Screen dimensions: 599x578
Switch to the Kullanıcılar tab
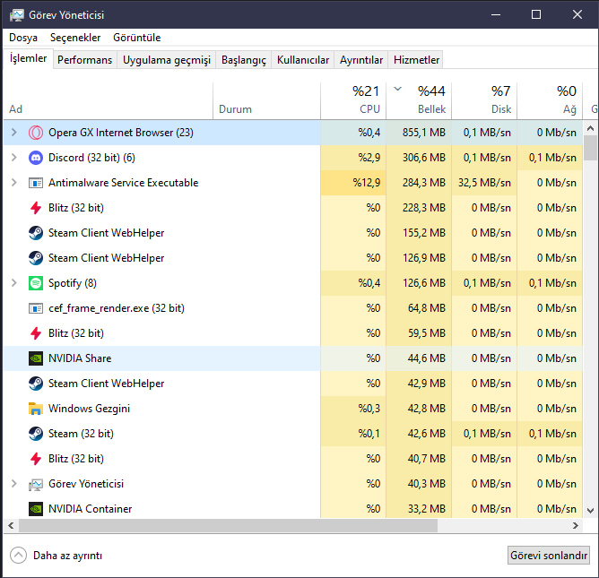coord(303,60)
